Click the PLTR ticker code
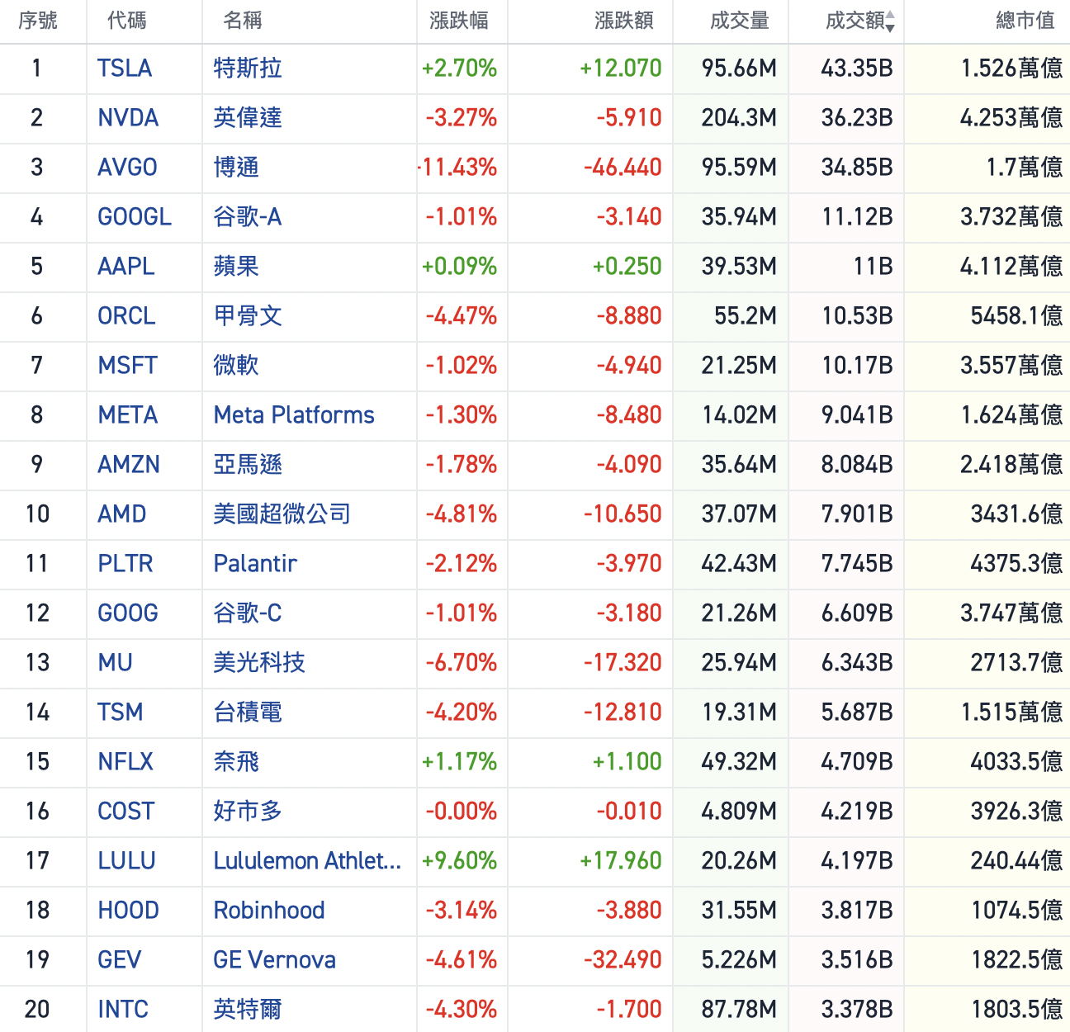This screenshot has width=1070, height=1032. 125,563
